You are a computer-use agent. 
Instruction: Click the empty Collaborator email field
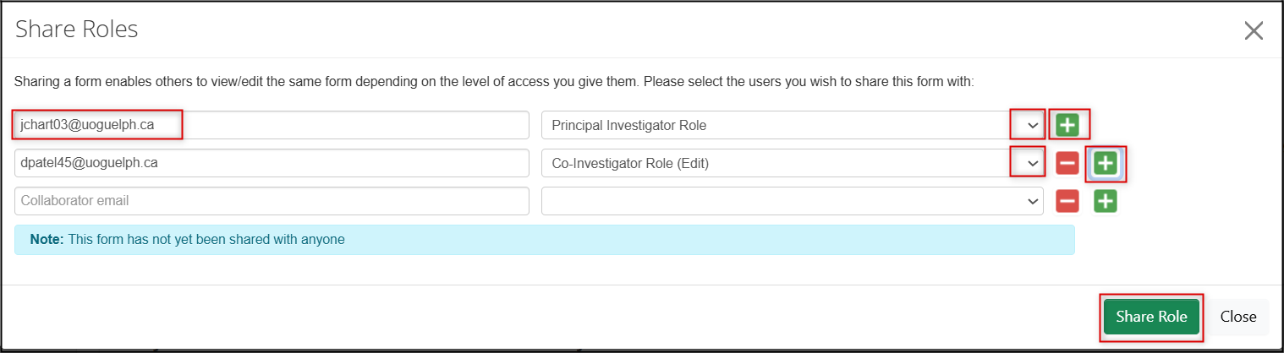point(271,201)
